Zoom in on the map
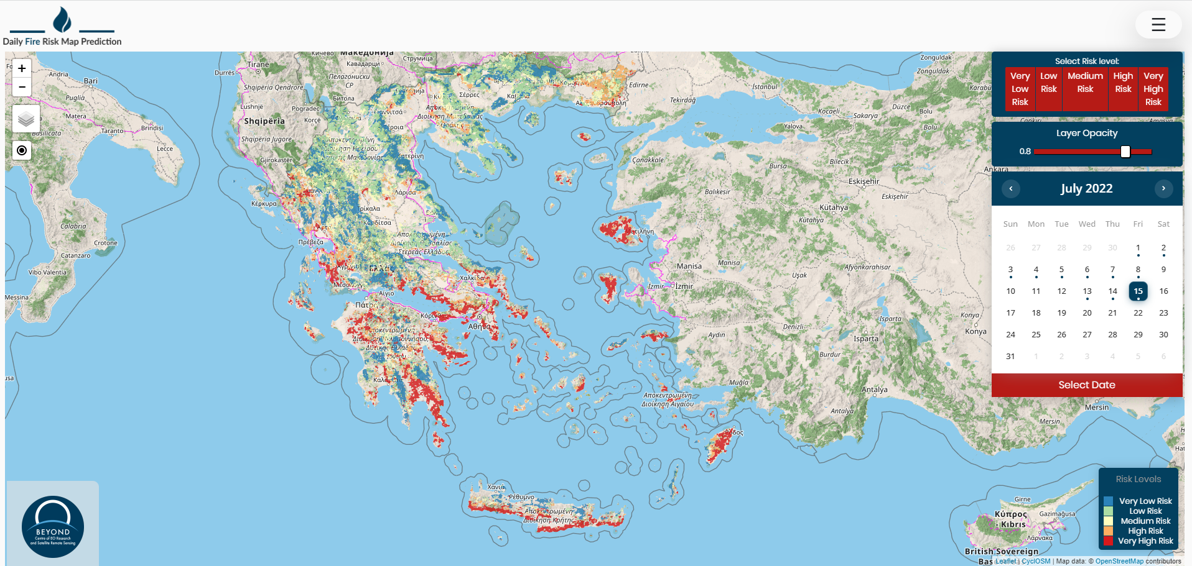The image size is (1192, 566). (x=22, y=68)
